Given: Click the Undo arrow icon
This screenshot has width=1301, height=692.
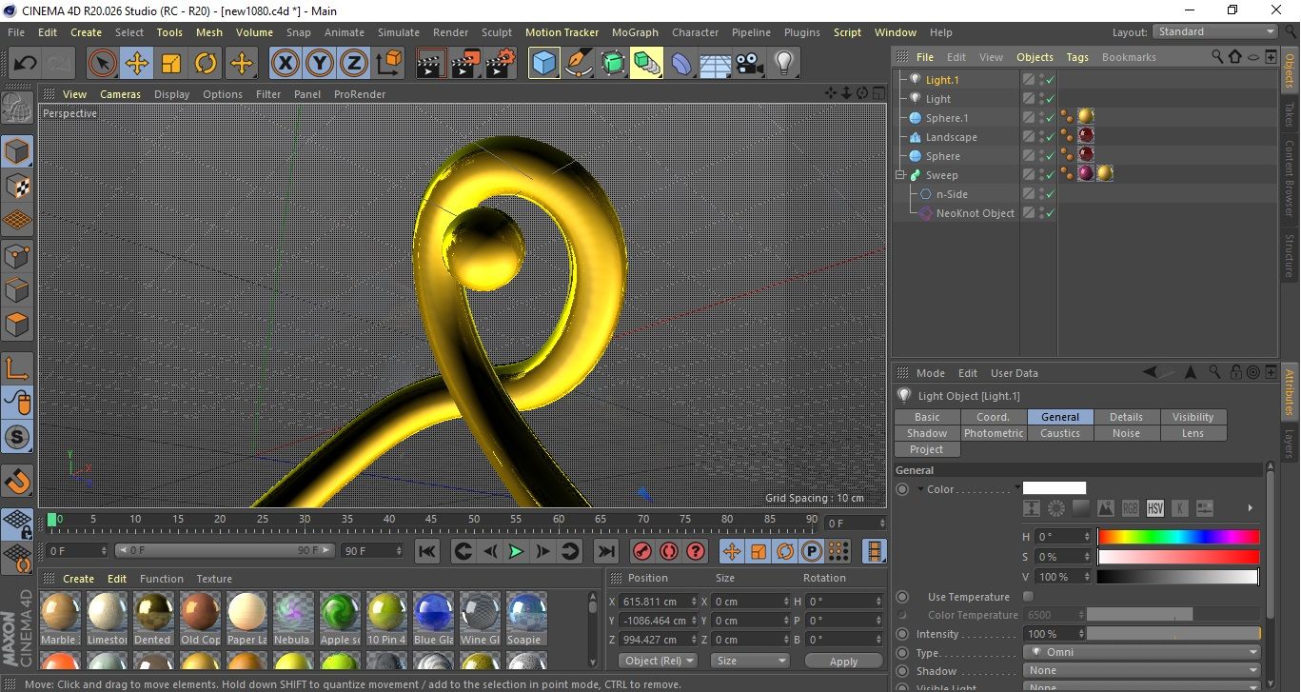Looking at the screenshot, I should 26,64.
